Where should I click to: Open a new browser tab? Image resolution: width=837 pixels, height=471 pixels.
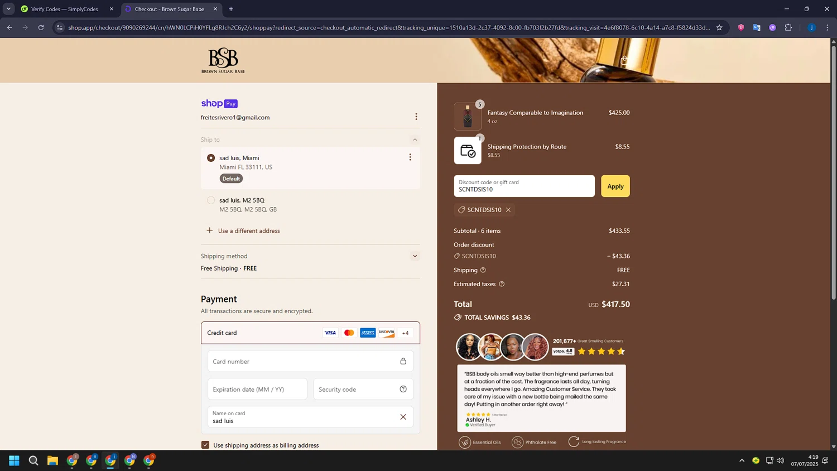click(x=231, y=9)
